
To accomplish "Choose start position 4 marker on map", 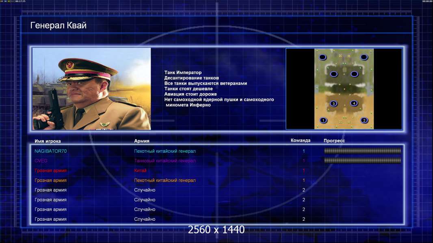I will tap(354, 103).
